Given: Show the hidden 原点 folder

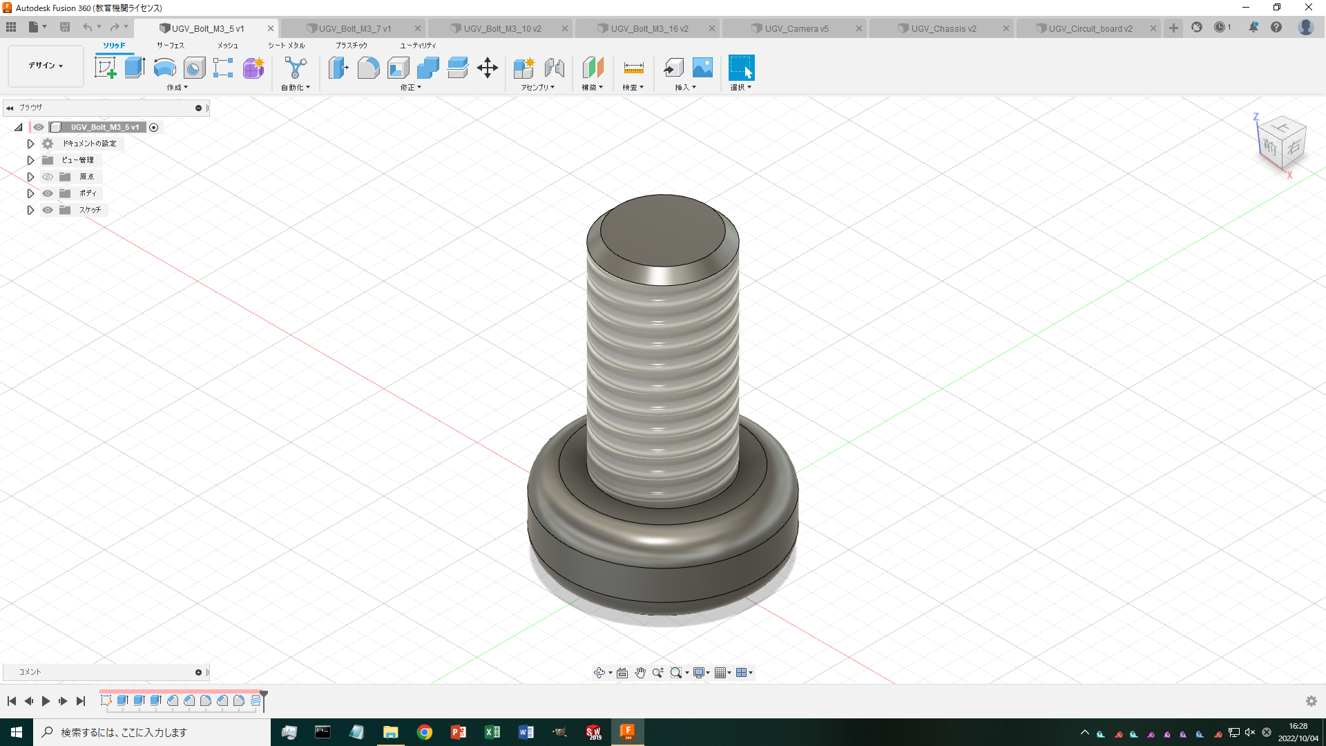Looking at the screenshot, I should [48, 177].
